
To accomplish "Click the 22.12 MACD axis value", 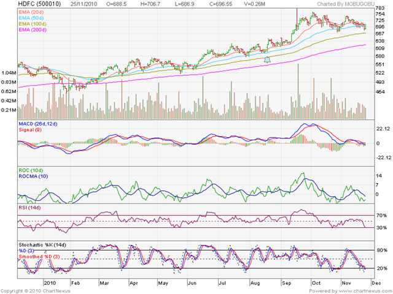I will (x=383, y=129).
